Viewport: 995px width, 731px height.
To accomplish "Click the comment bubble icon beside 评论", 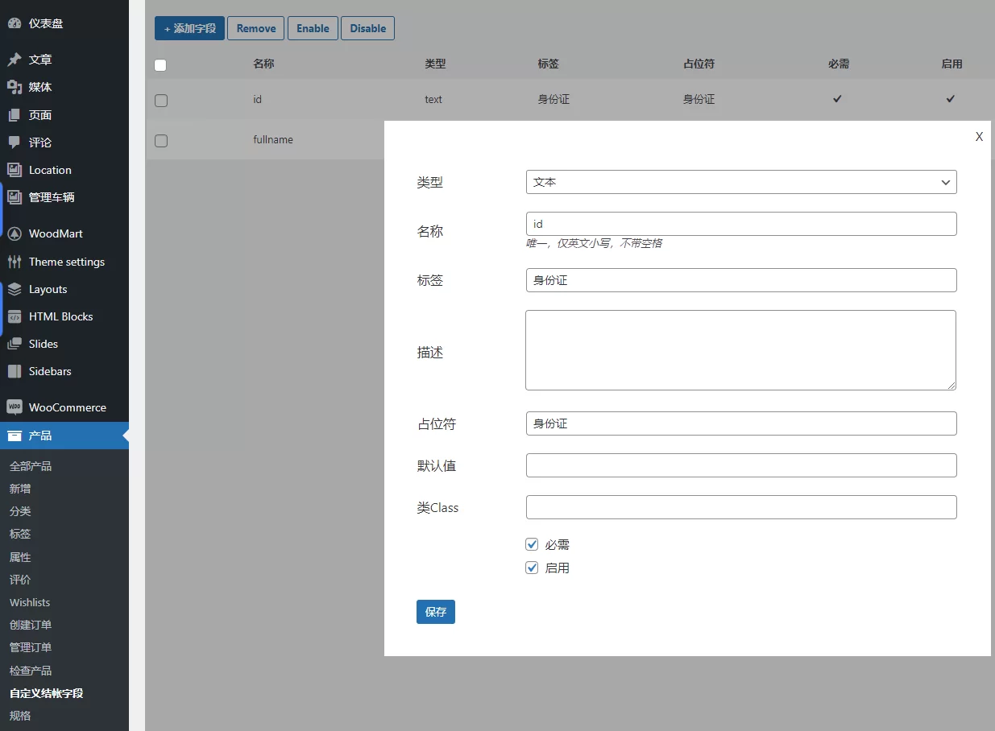I will [14, 142].
